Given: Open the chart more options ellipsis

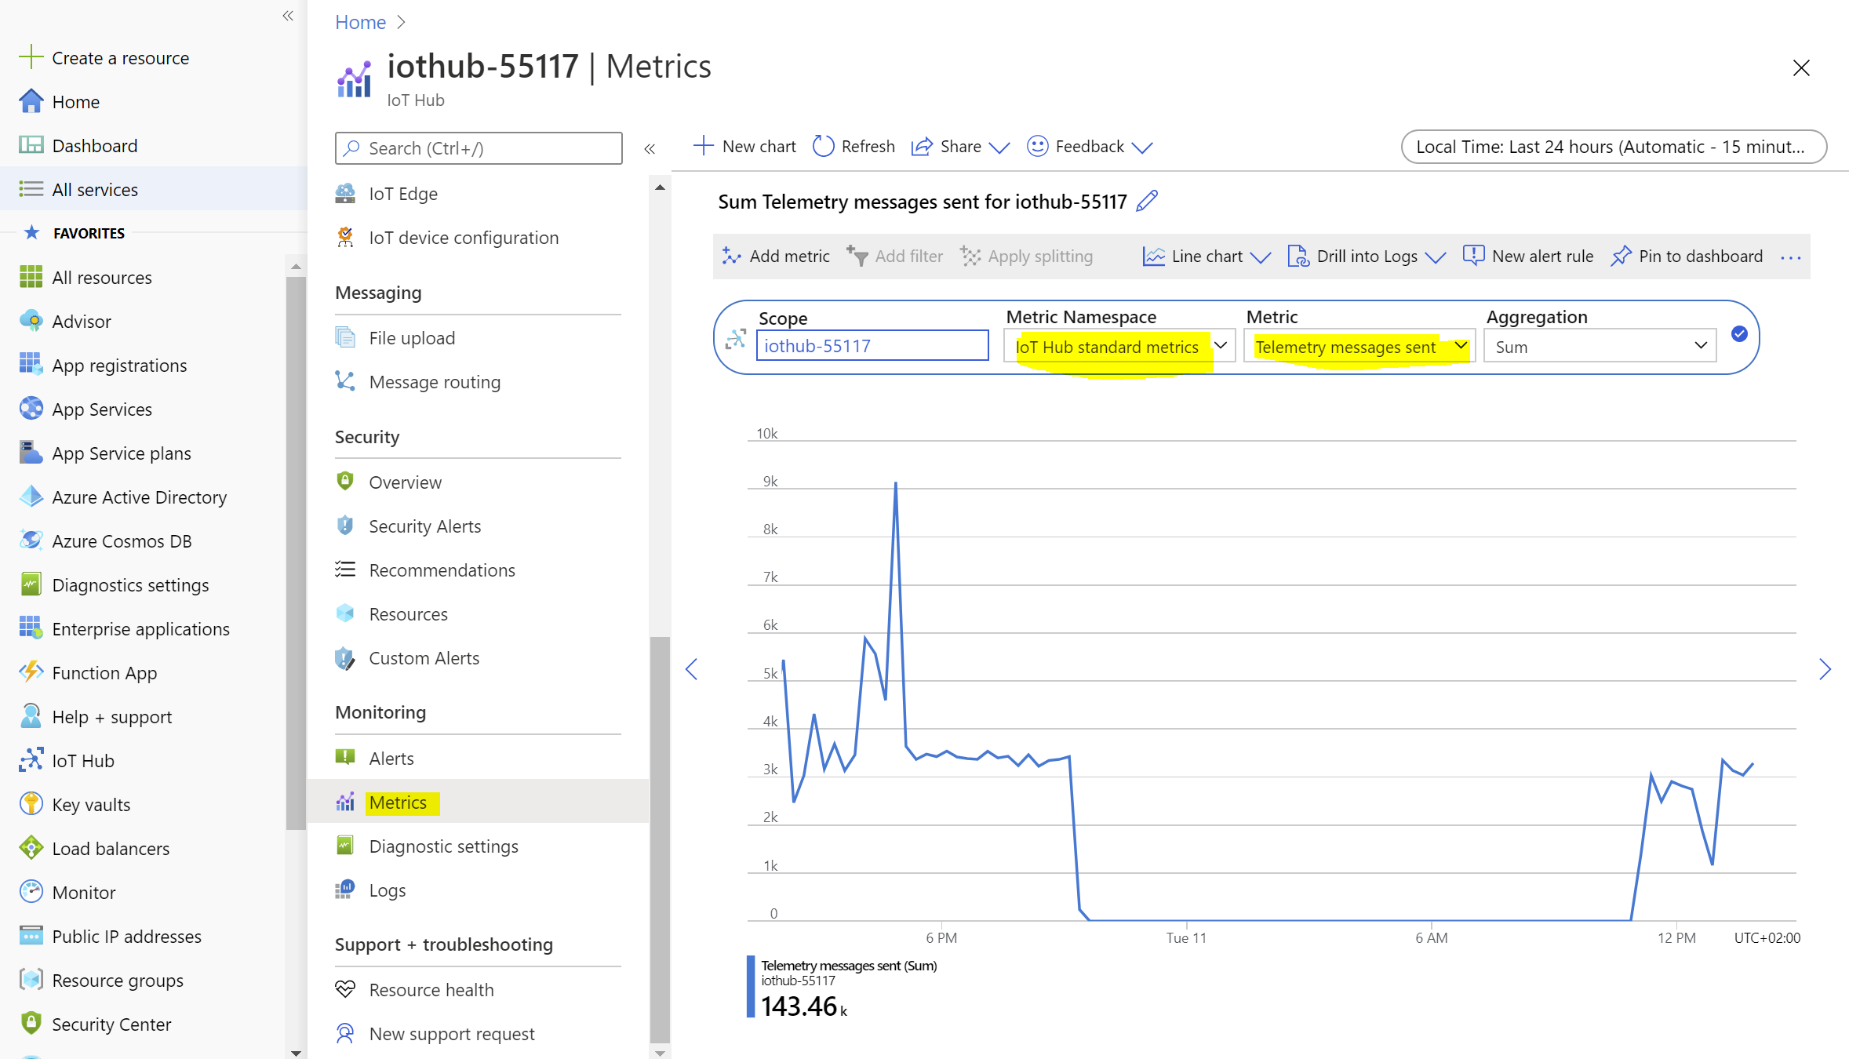Looking at the screenshot, I should point(1791,257).
